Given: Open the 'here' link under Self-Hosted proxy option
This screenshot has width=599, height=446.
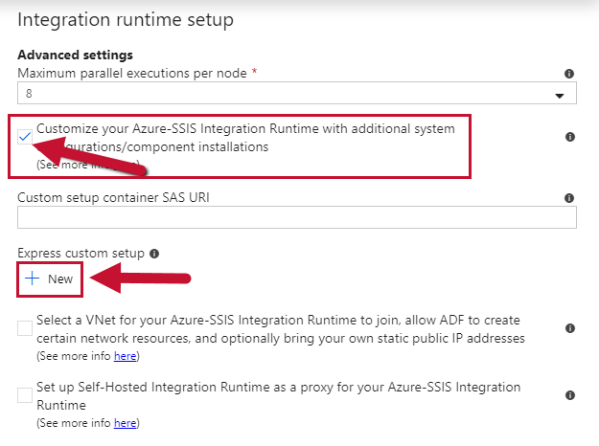Looking at the screenshot, I should tap(126, 422).
